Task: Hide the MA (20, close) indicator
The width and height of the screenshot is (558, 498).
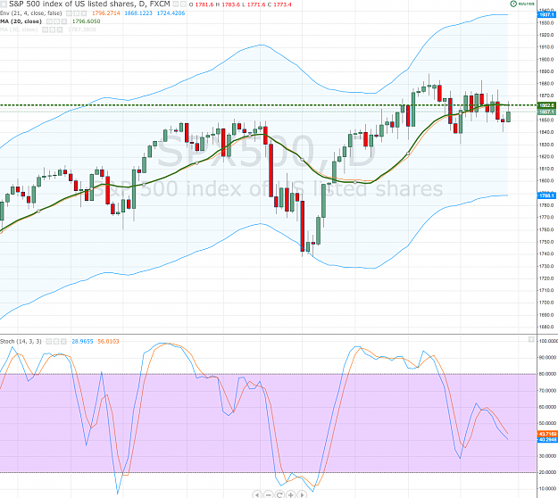Action: [49, 21]
